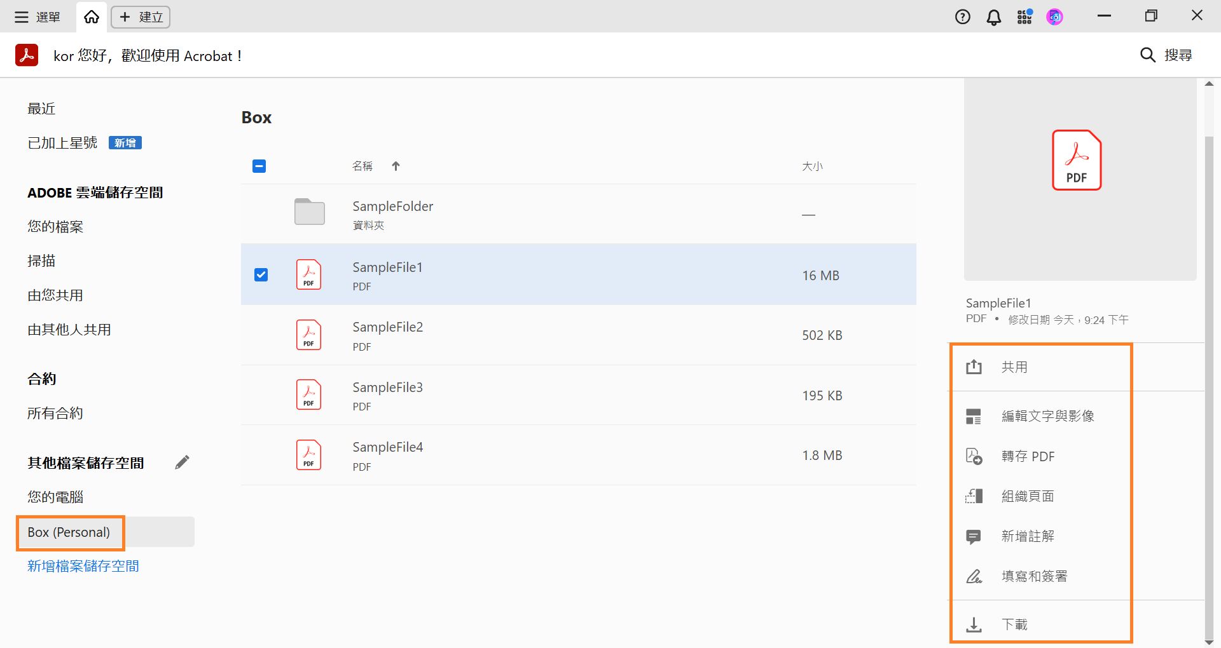1221x648 pixels.
Task: Select 最近 in the sidebar
Action: tap(41, 109)
